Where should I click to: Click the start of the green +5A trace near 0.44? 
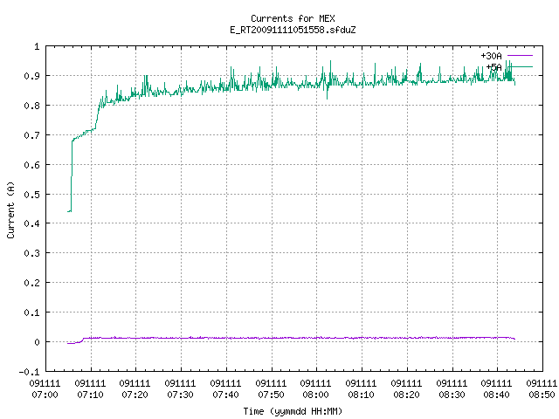click(x=68, y=211)
